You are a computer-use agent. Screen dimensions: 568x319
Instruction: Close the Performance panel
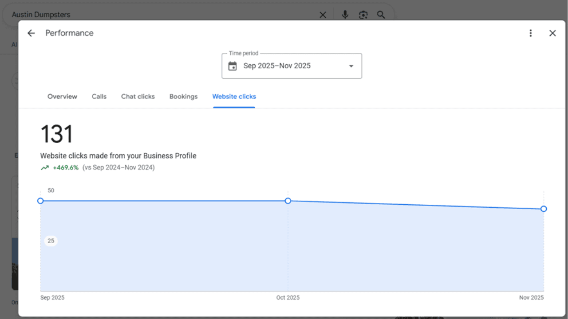pyautogui.click(x=552, y=33)
